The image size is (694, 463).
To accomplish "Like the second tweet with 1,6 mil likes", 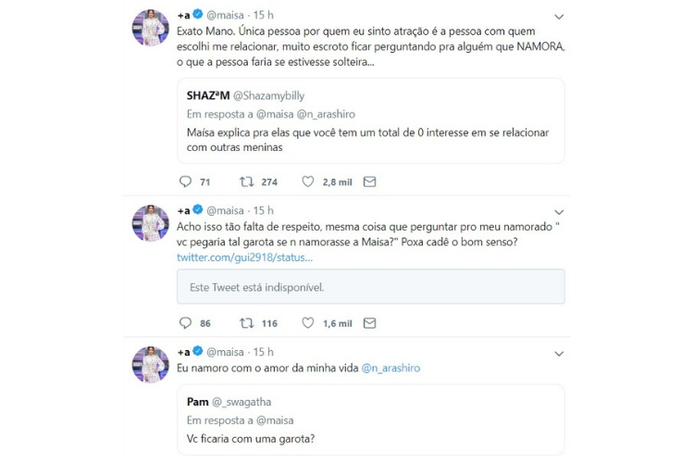I will (x=309, y=323).
